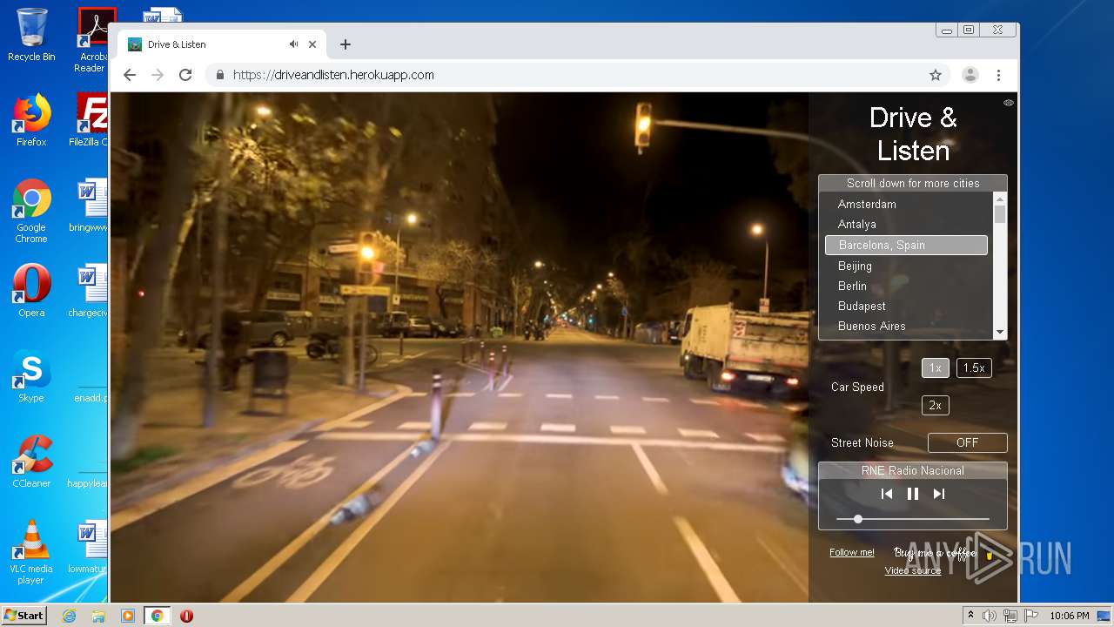The height and width of the screenshot is (627, 1114).
Task: Open system volume tray icon
Action: click(x=990, y=616)
